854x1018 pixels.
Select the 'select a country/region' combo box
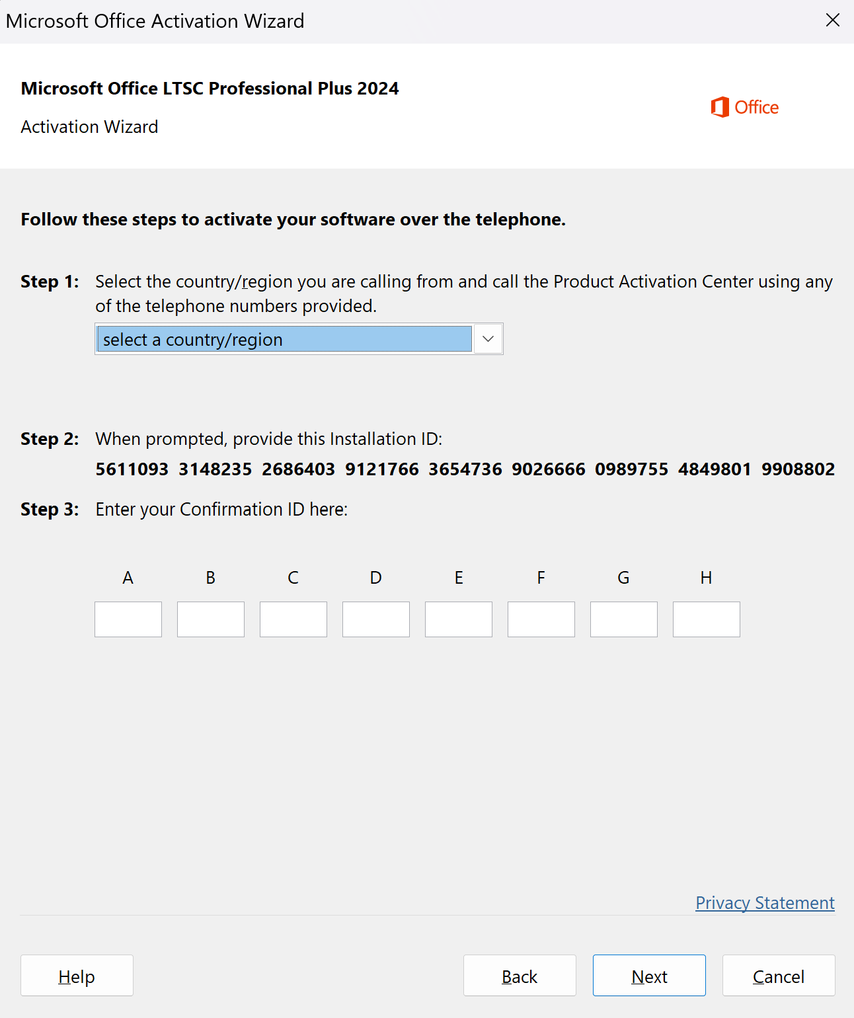(299, 339)
